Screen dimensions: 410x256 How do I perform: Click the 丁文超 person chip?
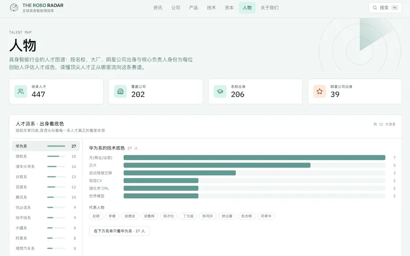point(188,216)
